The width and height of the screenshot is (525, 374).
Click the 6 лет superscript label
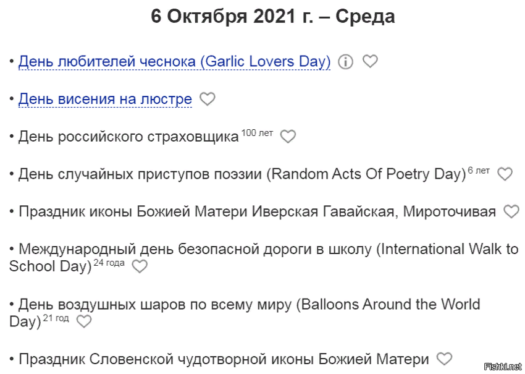pos(479,171)
